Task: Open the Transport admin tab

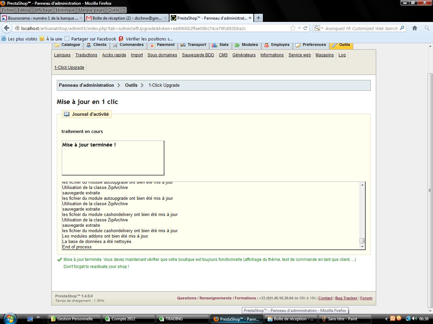Action: click(193, 45)
